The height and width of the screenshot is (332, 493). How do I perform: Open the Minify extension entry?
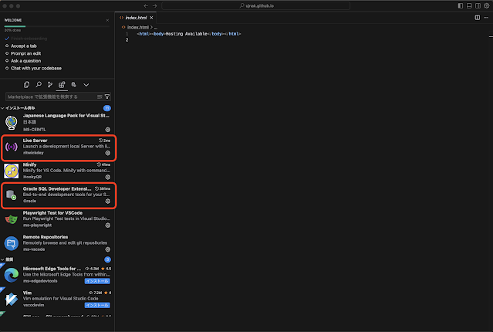pyautogui.click(x=57, y=171)
